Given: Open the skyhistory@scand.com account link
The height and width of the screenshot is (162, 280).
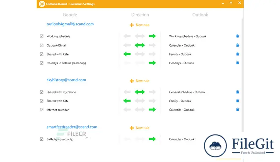Looking at the screenshot, I should (66, 80).
